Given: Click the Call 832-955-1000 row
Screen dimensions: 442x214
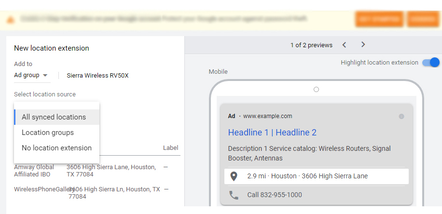Looking at the screenshot, I should [x=275, y=195].
